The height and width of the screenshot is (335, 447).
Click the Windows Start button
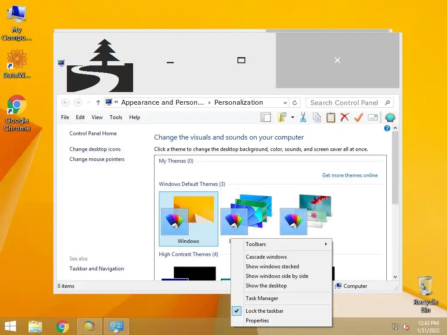(x=10, y=326)
